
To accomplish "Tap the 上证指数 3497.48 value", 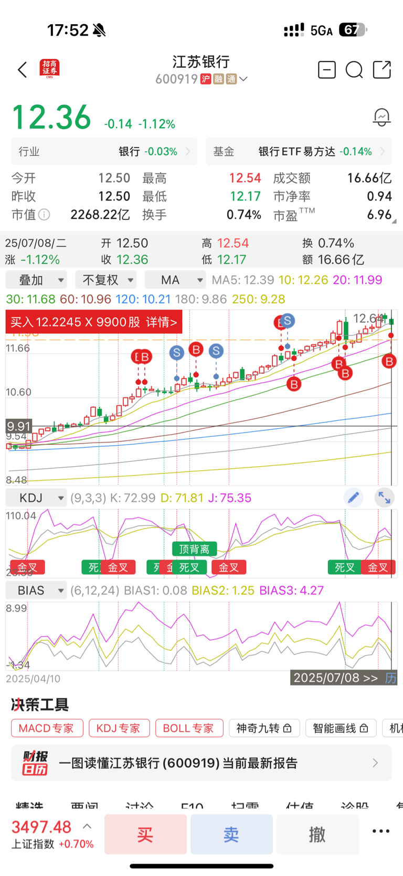I will [x=41, y=827].
